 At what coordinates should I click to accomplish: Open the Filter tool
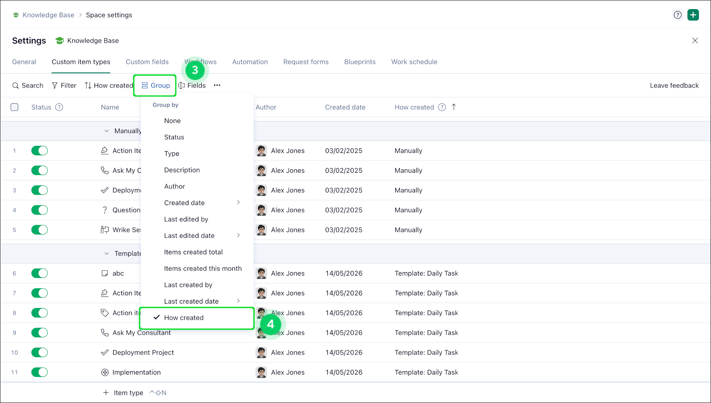tap(64, 86)
